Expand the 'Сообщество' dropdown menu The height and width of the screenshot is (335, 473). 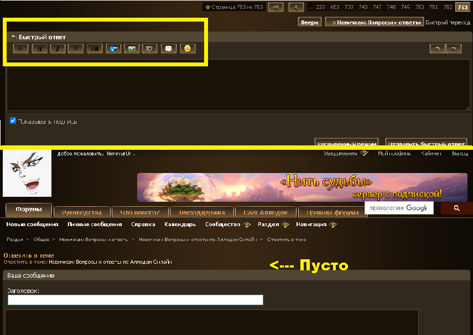click(227, 224)
